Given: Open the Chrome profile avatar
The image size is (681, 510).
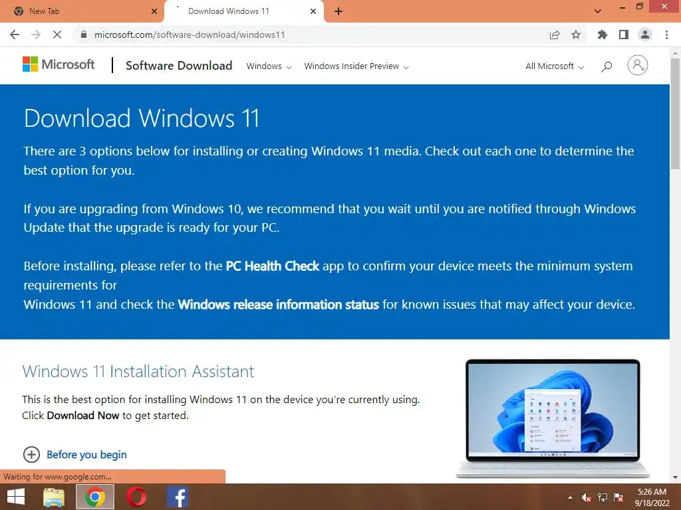Looking at the screenshot, I should coord(645,35).
